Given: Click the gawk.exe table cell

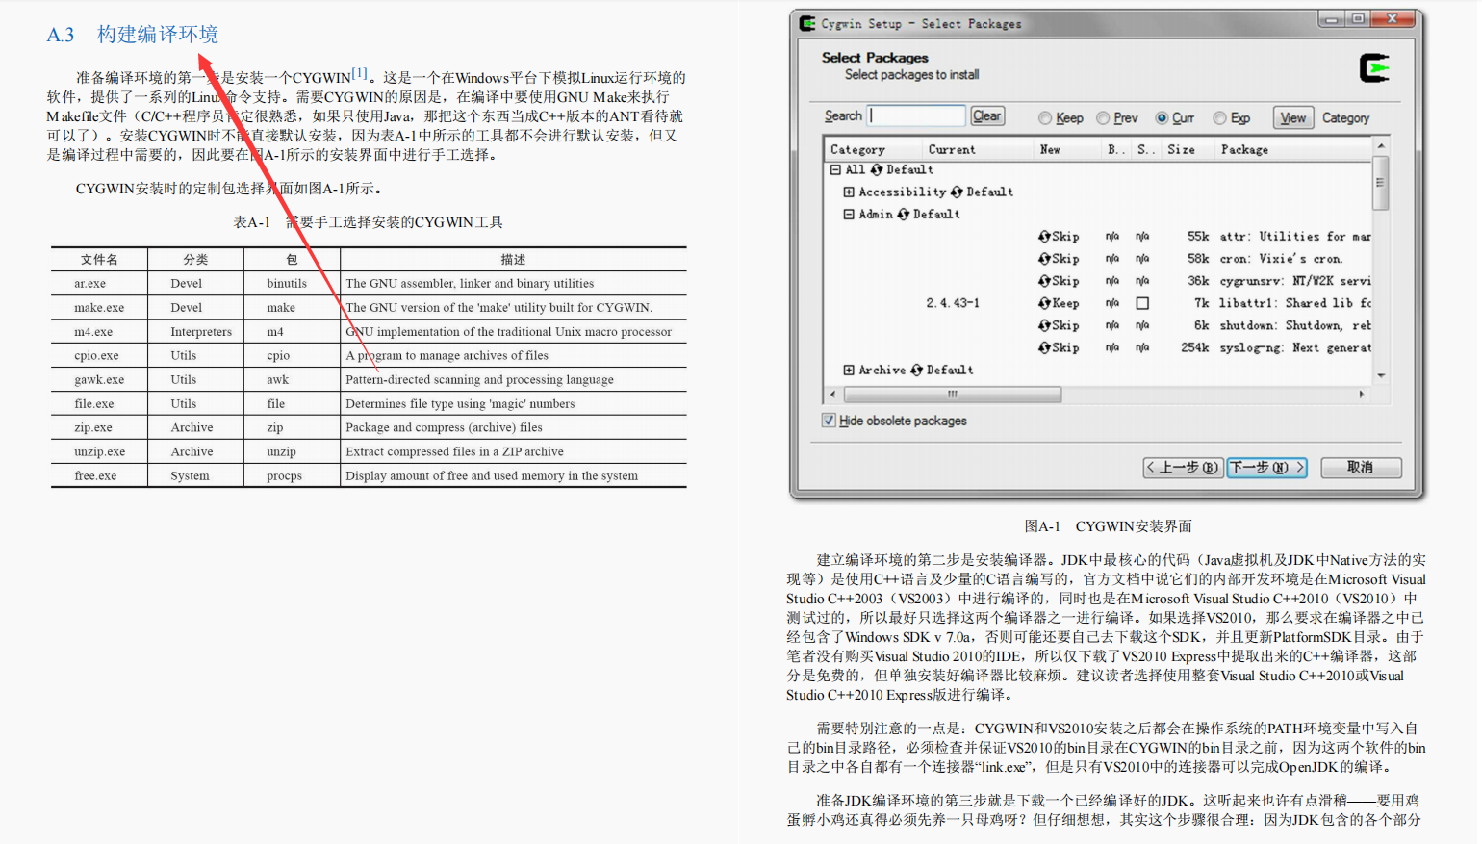Looking at the screenshot, I should (99, 380).
